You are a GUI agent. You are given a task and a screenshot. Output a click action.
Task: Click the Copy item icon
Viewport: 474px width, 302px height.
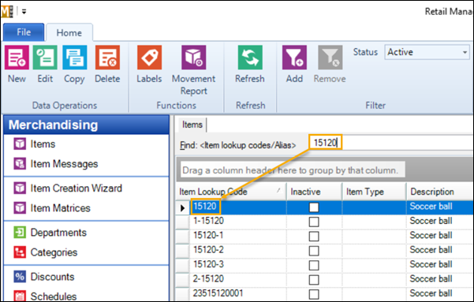pos(75,58)
